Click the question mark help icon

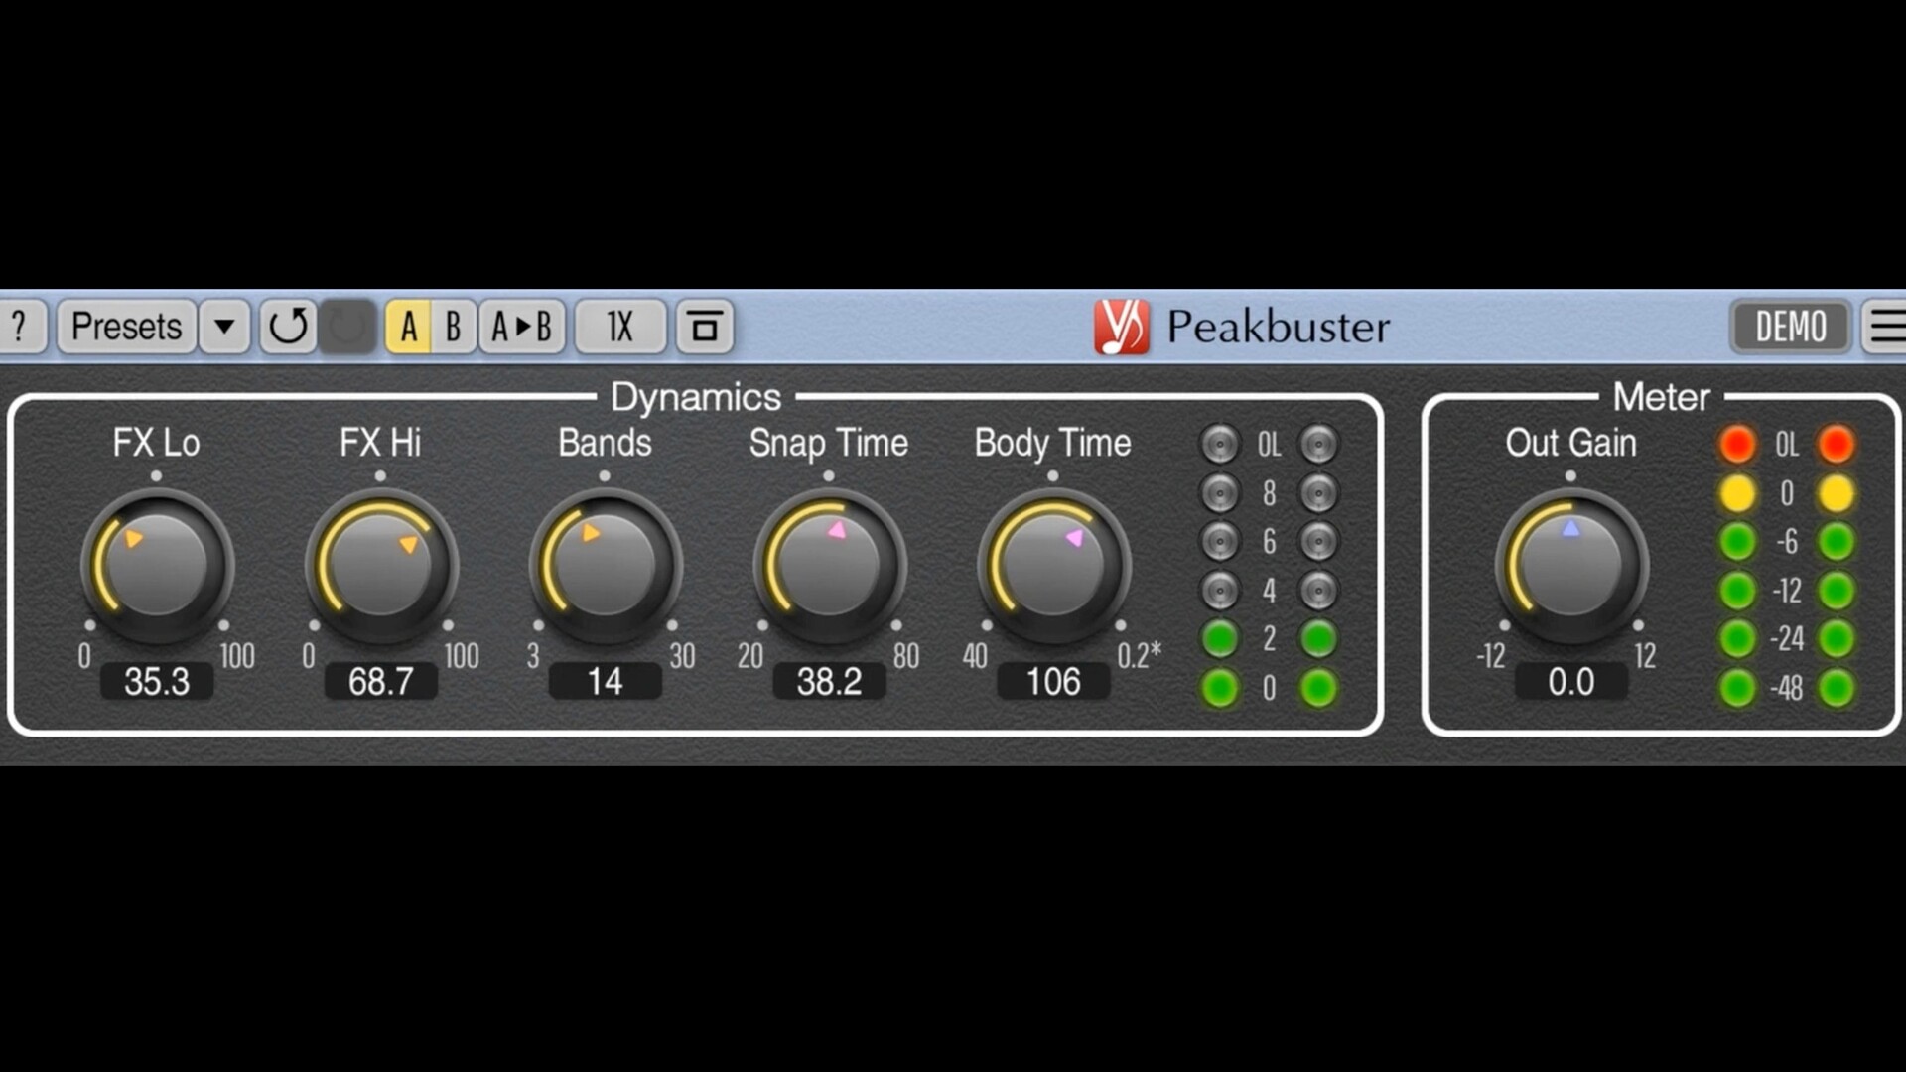pyautogui.click(x=20, y=326)
